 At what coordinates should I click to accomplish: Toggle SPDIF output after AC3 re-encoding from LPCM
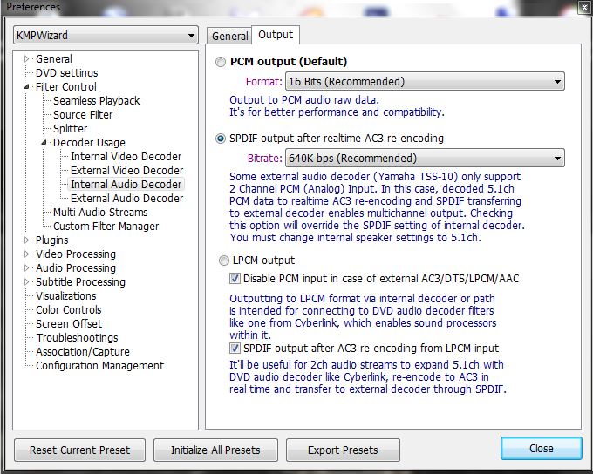click(235, 349)
